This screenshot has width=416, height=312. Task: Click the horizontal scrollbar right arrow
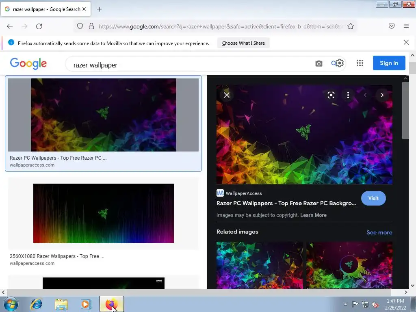click(x=406, y=292)
